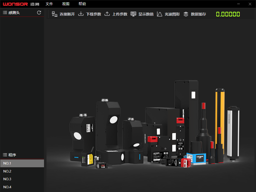Click the 上传参数 upload icon
Screen dimensions: 256x192
tap(107, 14)
